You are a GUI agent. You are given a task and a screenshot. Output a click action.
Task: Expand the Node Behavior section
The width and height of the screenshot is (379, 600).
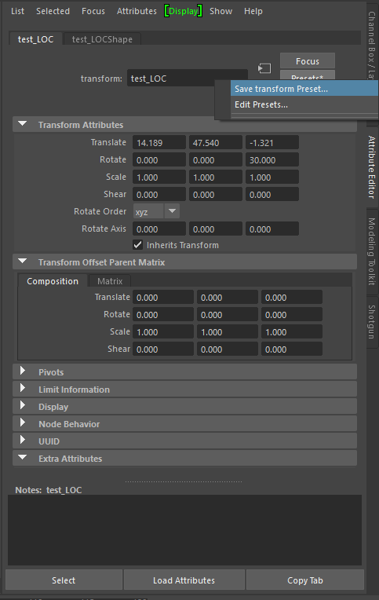tap(23, 423)
